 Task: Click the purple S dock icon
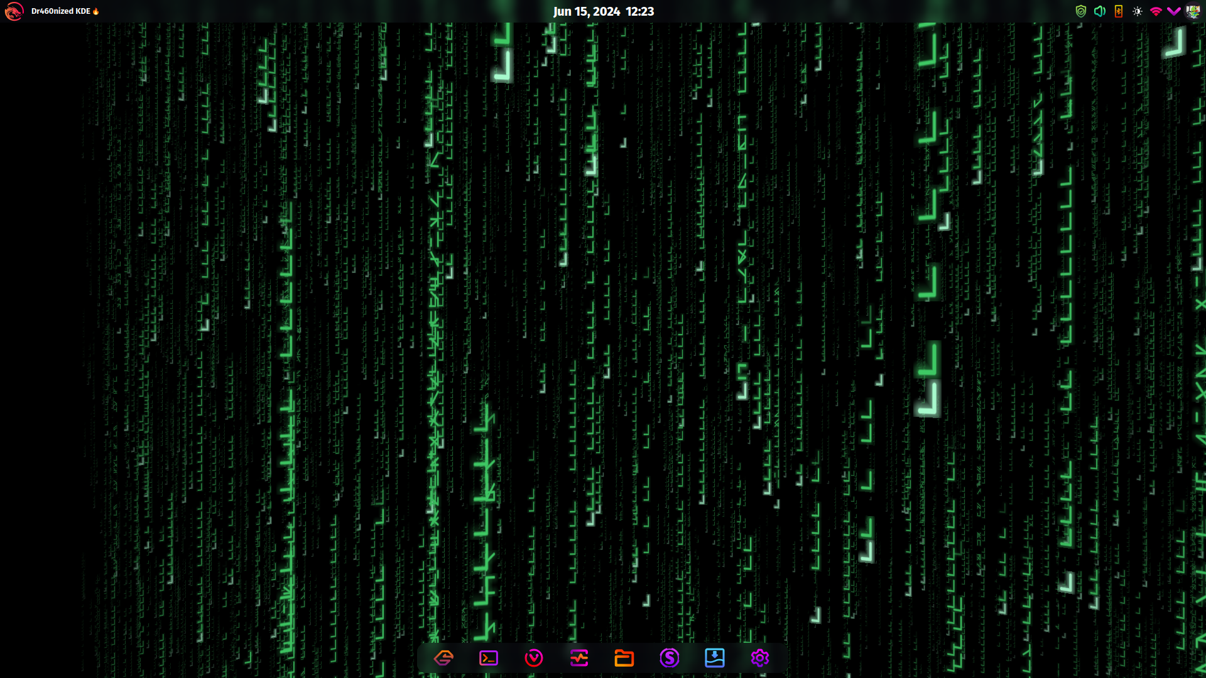pyautogui.click(x=670, y=658)
